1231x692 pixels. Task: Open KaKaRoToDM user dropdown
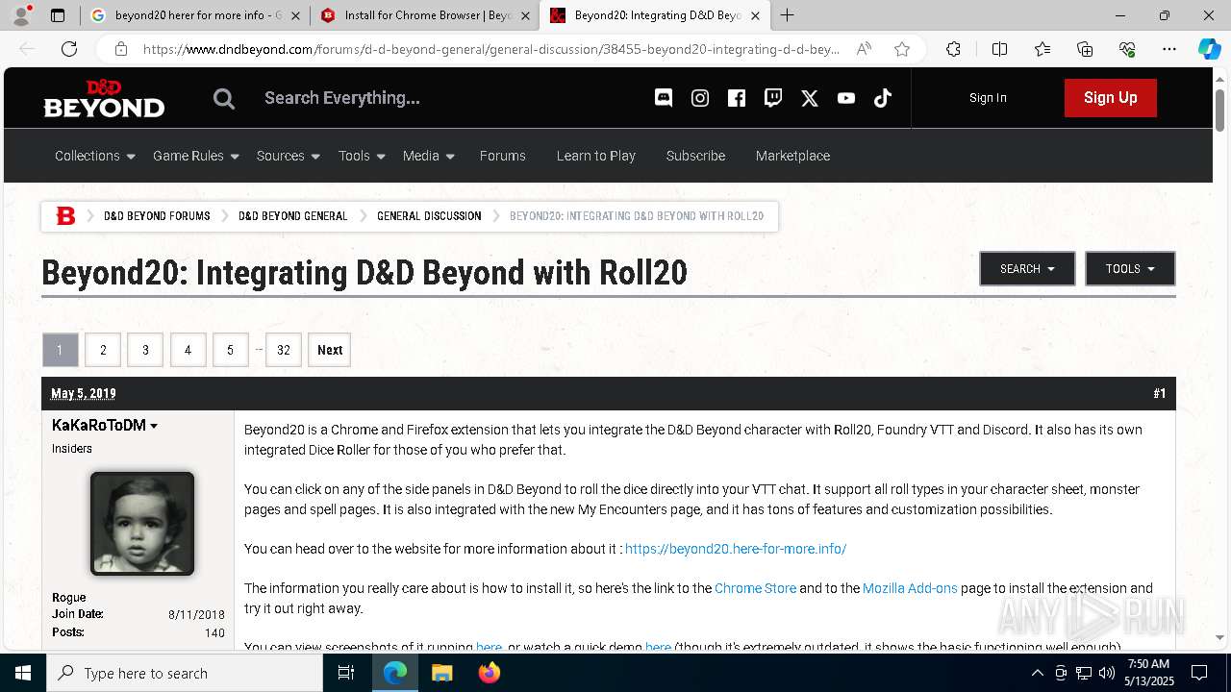pos(105,426)
